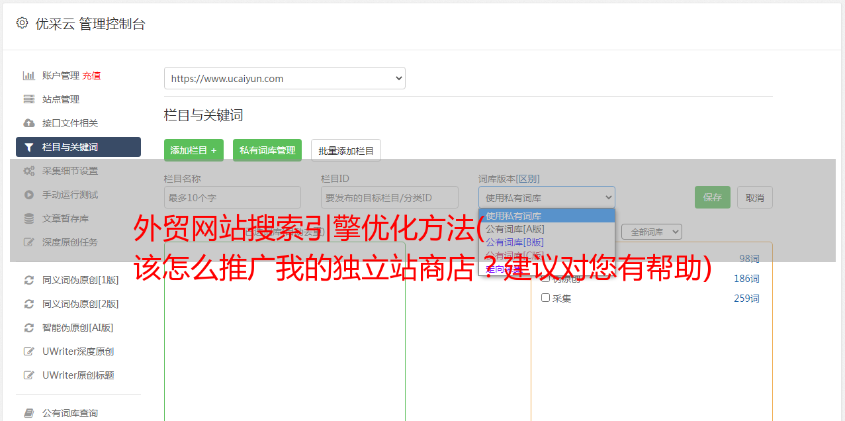Image resolution: width=845 pixels, height=421 pixels.
Task: Click the green 保存 button
Action: pos(713,197)
